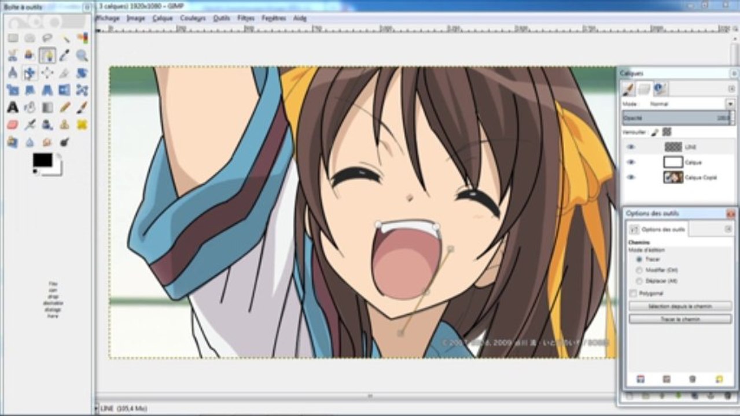Toggle visibility of the LINE layer

pos(631,147)
